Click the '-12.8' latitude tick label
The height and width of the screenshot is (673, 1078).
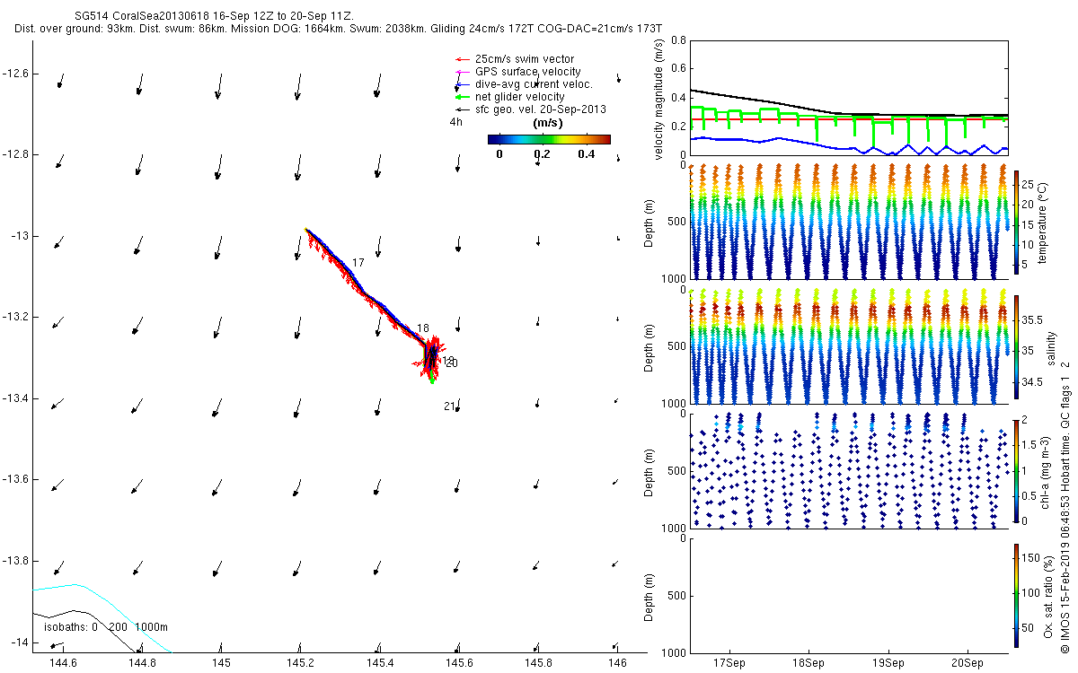pos(16,154)
